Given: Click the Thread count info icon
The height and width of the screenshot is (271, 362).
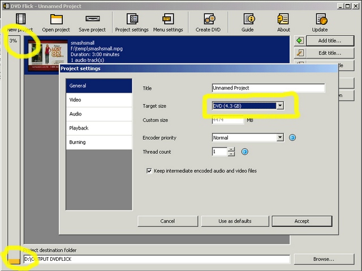Looking at the screenshot, I should click(245, 152).
